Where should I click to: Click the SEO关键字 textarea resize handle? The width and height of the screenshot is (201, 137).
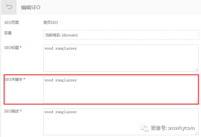pyautogui.click(x=196, y=101)
